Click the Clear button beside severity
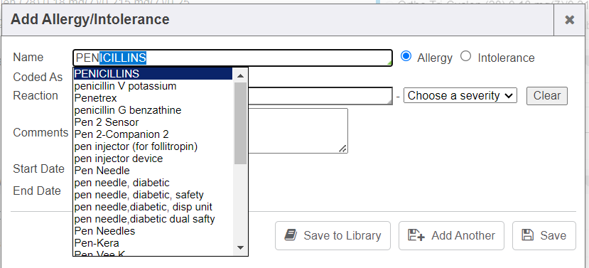589x268 pixels. [547, 95]
